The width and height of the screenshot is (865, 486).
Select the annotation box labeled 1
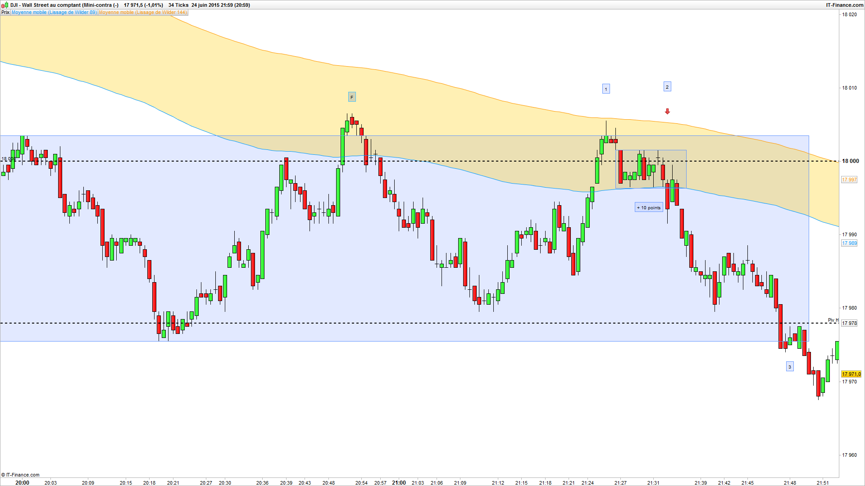coord(606,89)
